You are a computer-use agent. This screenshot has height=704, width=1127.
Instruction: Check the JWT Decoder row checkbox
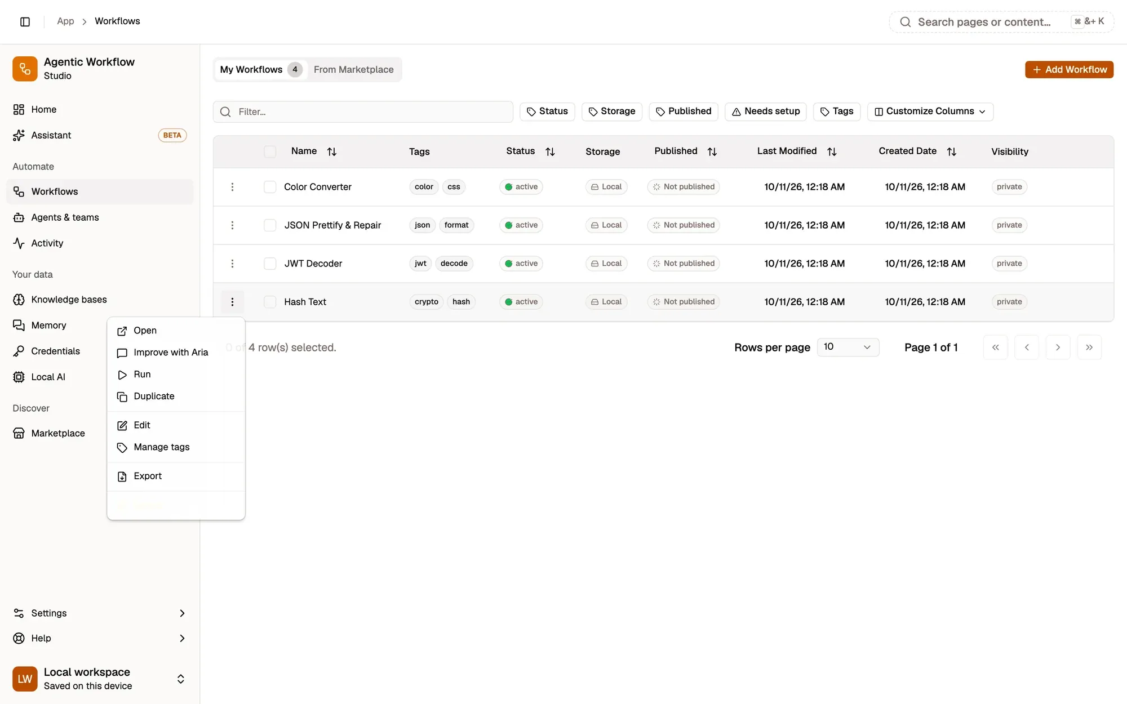coord(270,264)
